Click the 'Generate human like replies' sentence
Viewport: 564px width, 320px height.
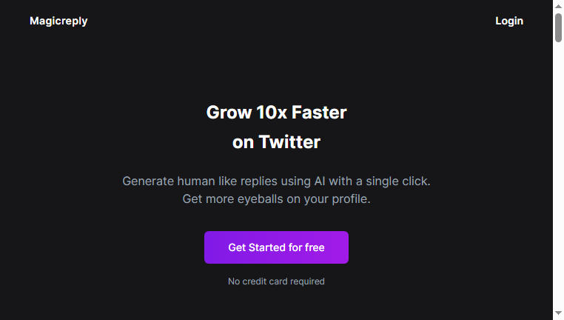coord(276,181)
